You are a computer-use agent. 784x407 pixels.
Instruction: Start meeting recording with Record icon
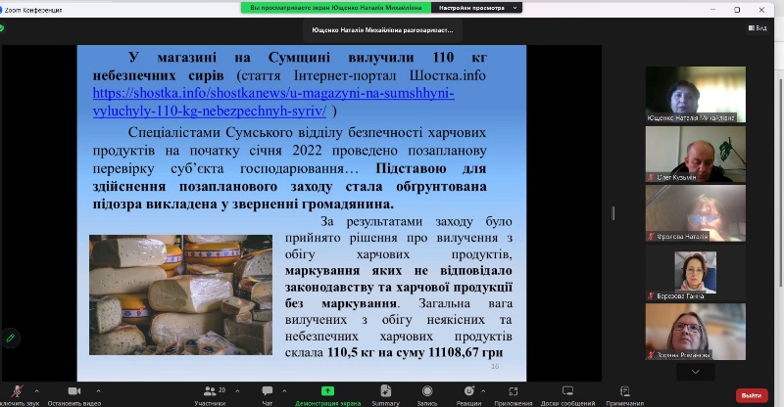click(x=427, y=390)
